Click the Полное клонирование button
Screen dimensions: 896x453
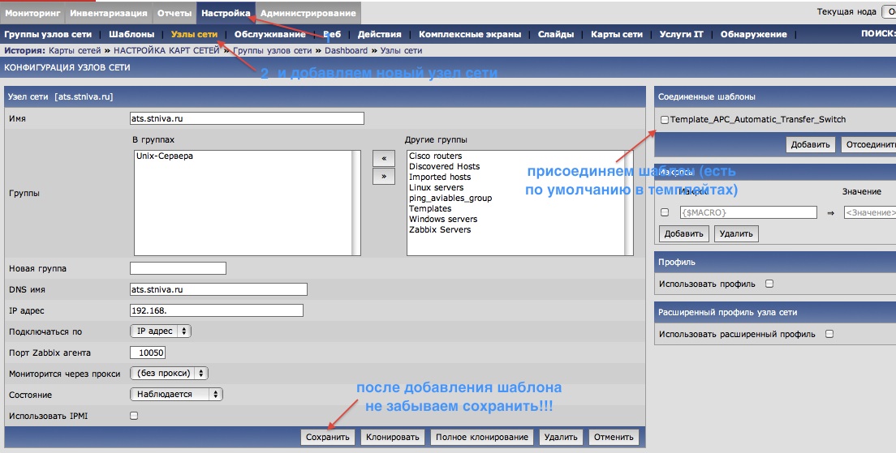(x=482, y=438)
